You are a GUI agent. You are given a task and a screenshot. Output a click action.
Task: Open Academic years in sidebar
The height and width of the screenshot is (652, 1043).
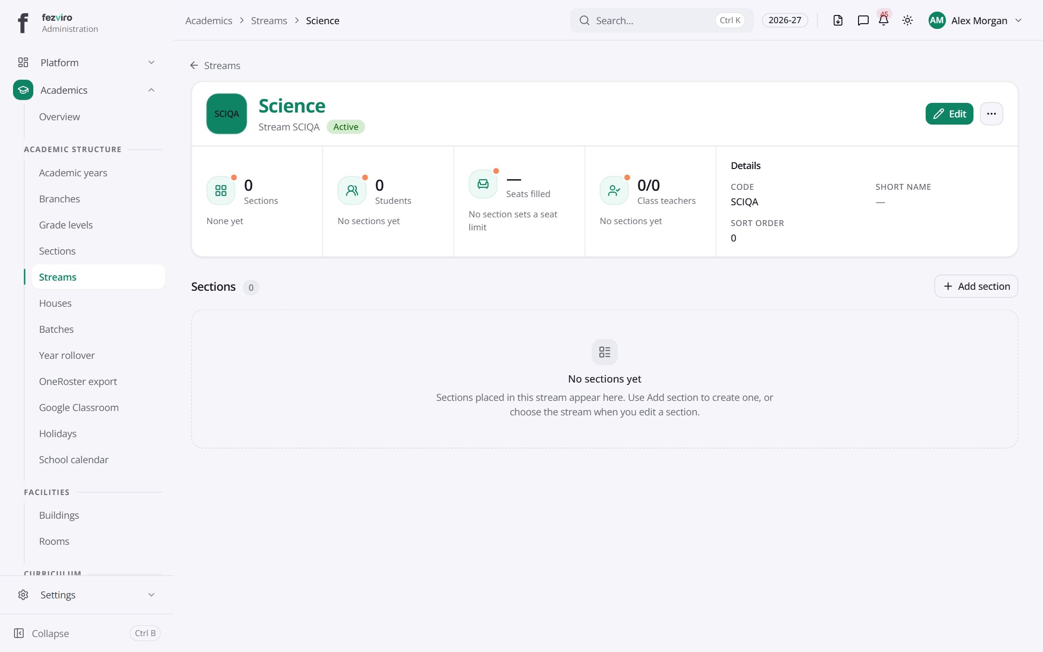(x=73, y=172)
